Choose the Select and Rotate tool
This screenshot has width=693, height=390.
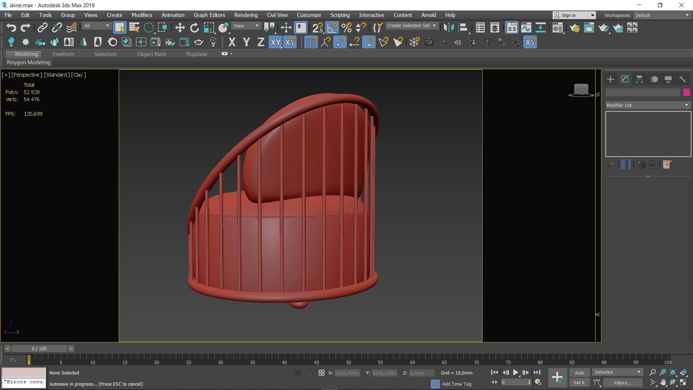point(194,28)
